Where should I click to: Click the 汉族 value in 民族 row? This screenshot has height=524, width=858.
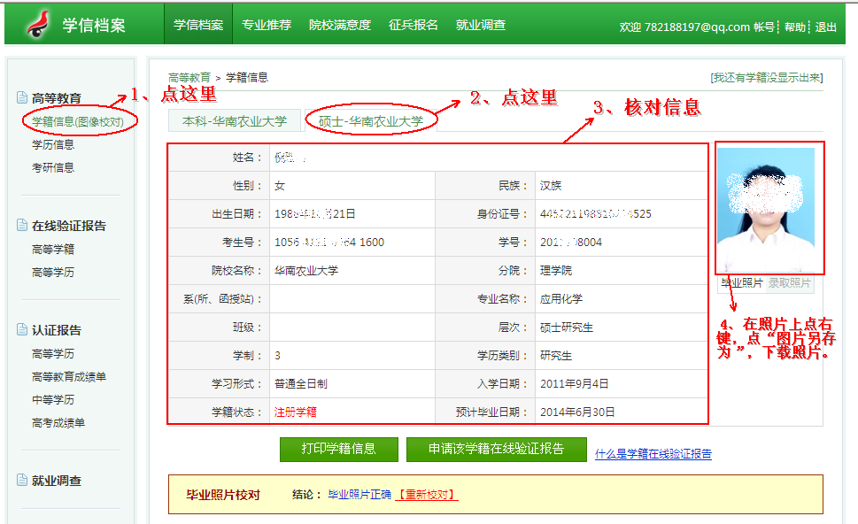pos(551,185)
